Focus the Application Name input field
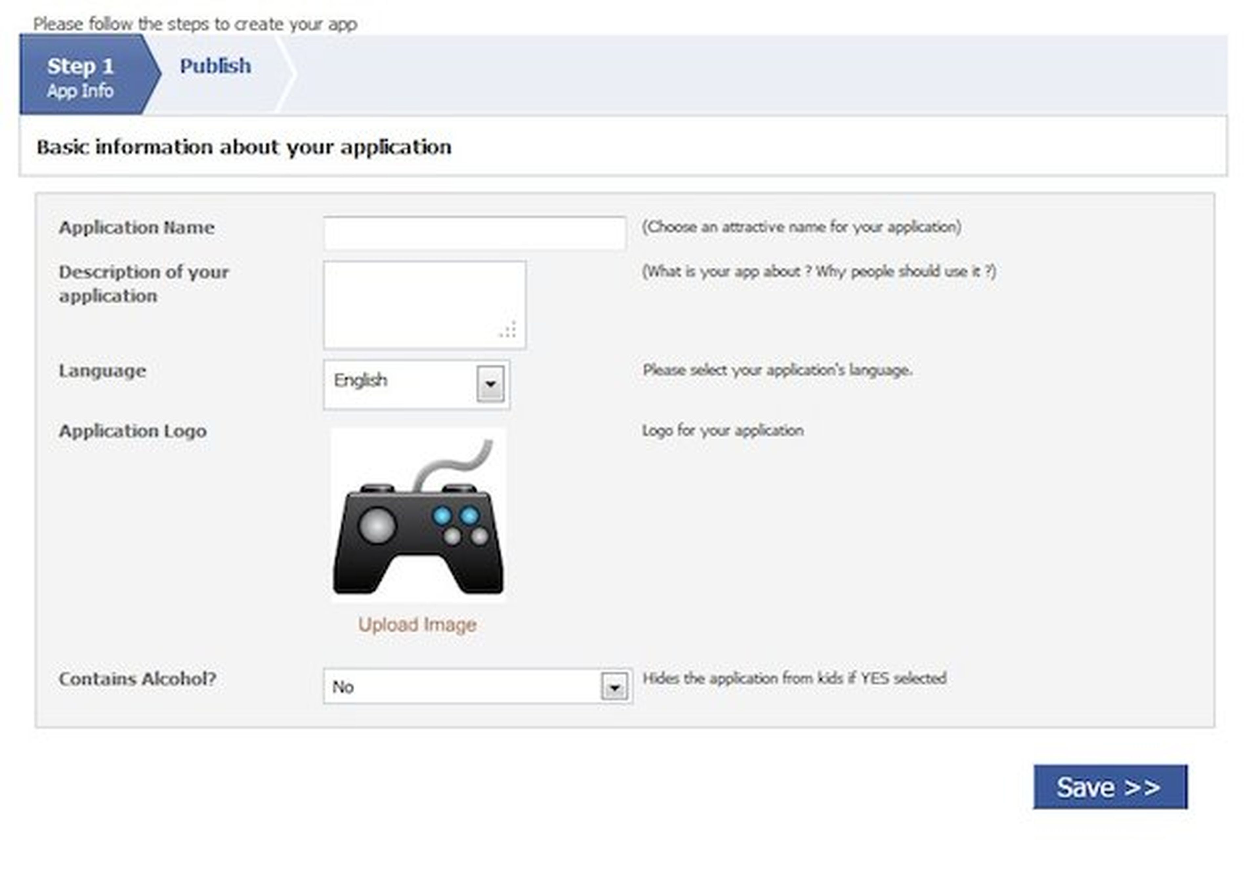The height and width of the screenshot is (884, 1260). 474,233
